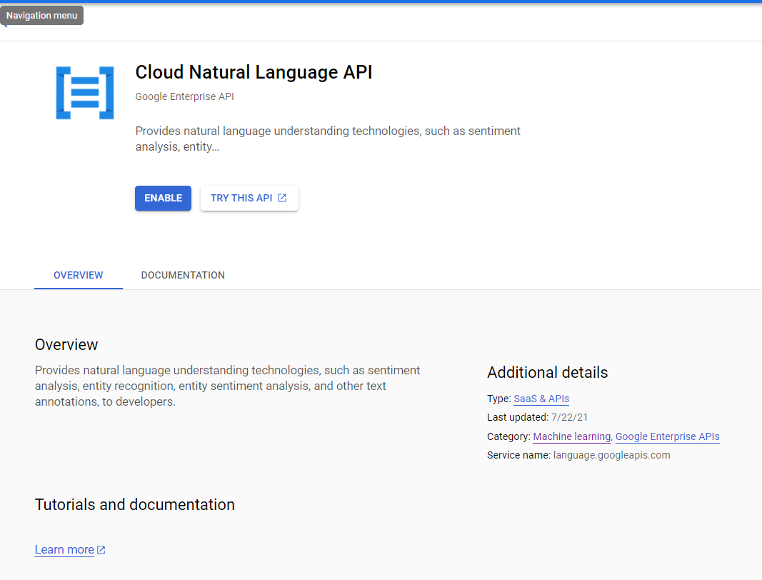Click Learn more under Tutorials and documentation
Screen dimensions: 762x580
[x=64, y=549]
